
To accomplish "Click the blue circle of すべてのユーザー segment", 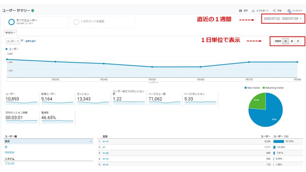I will point(11,22).
